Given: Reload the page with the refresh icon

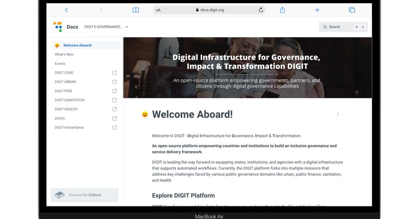Looking at the screenshot, I should 261,10.
